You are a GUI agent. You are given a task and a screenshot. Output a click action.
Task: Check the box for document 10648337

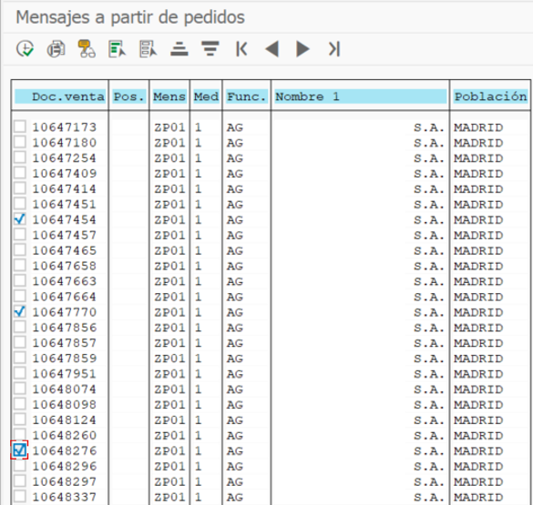click(20, 496)
